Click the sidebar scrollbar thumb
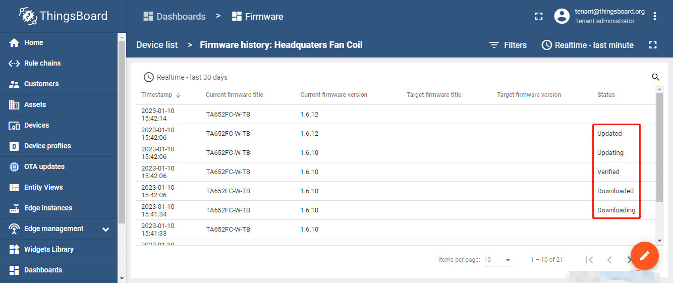This screenshot has width=673, height=283. pyautogui.click(x=122, y=132)
